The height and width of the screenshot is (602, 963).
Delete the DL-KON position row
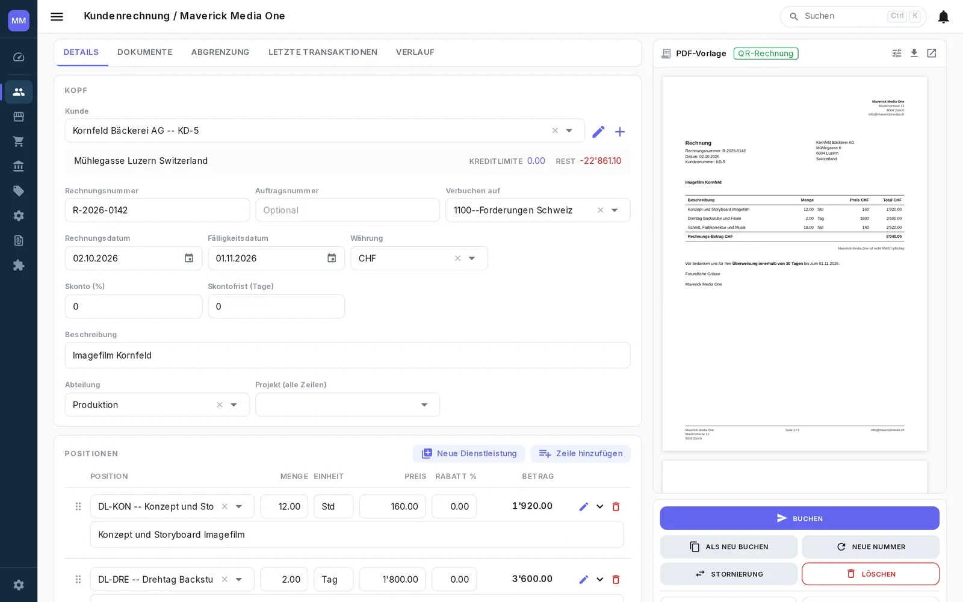pos(616,507)
